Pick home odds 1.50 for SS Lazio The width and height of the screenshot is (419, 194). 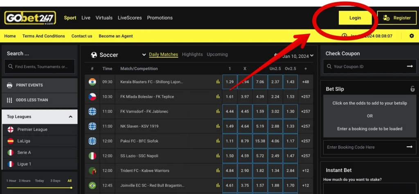click(x=230, y=156)
